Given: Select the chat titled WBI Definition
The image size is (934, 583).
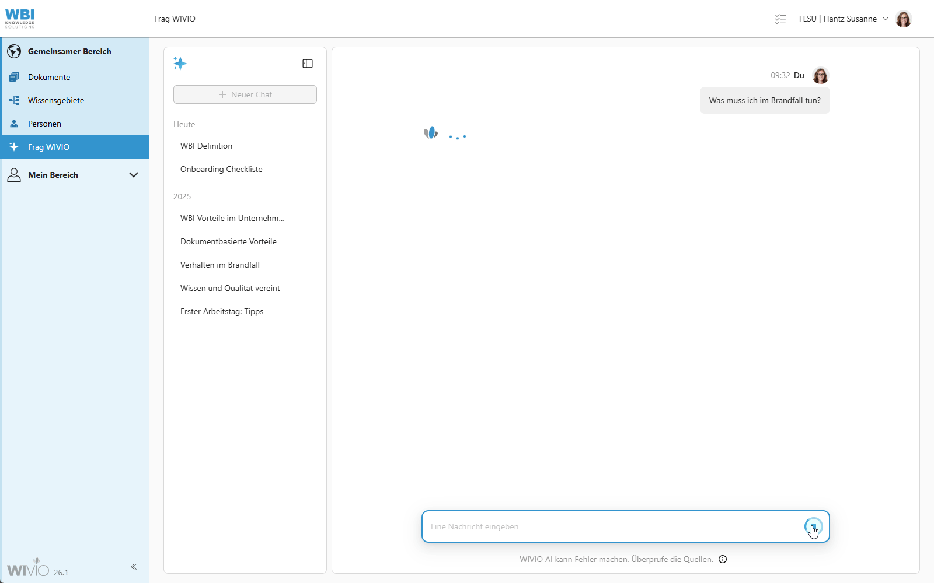Looking at the screenshot, I should coord(206,146).
